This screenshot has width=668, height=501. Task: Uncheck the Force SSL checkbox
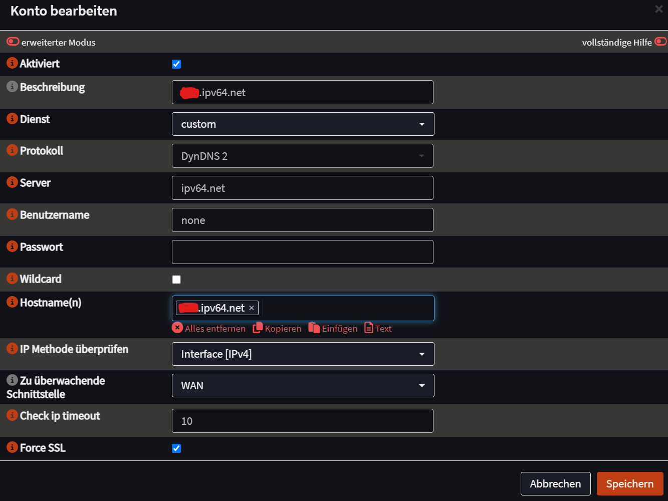pos(176,448)
